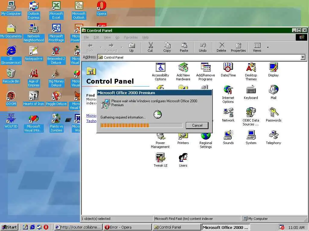This screenshot has width=309, height=231.
Task: Open the Keyboard applet
Action: coord(251,92)
